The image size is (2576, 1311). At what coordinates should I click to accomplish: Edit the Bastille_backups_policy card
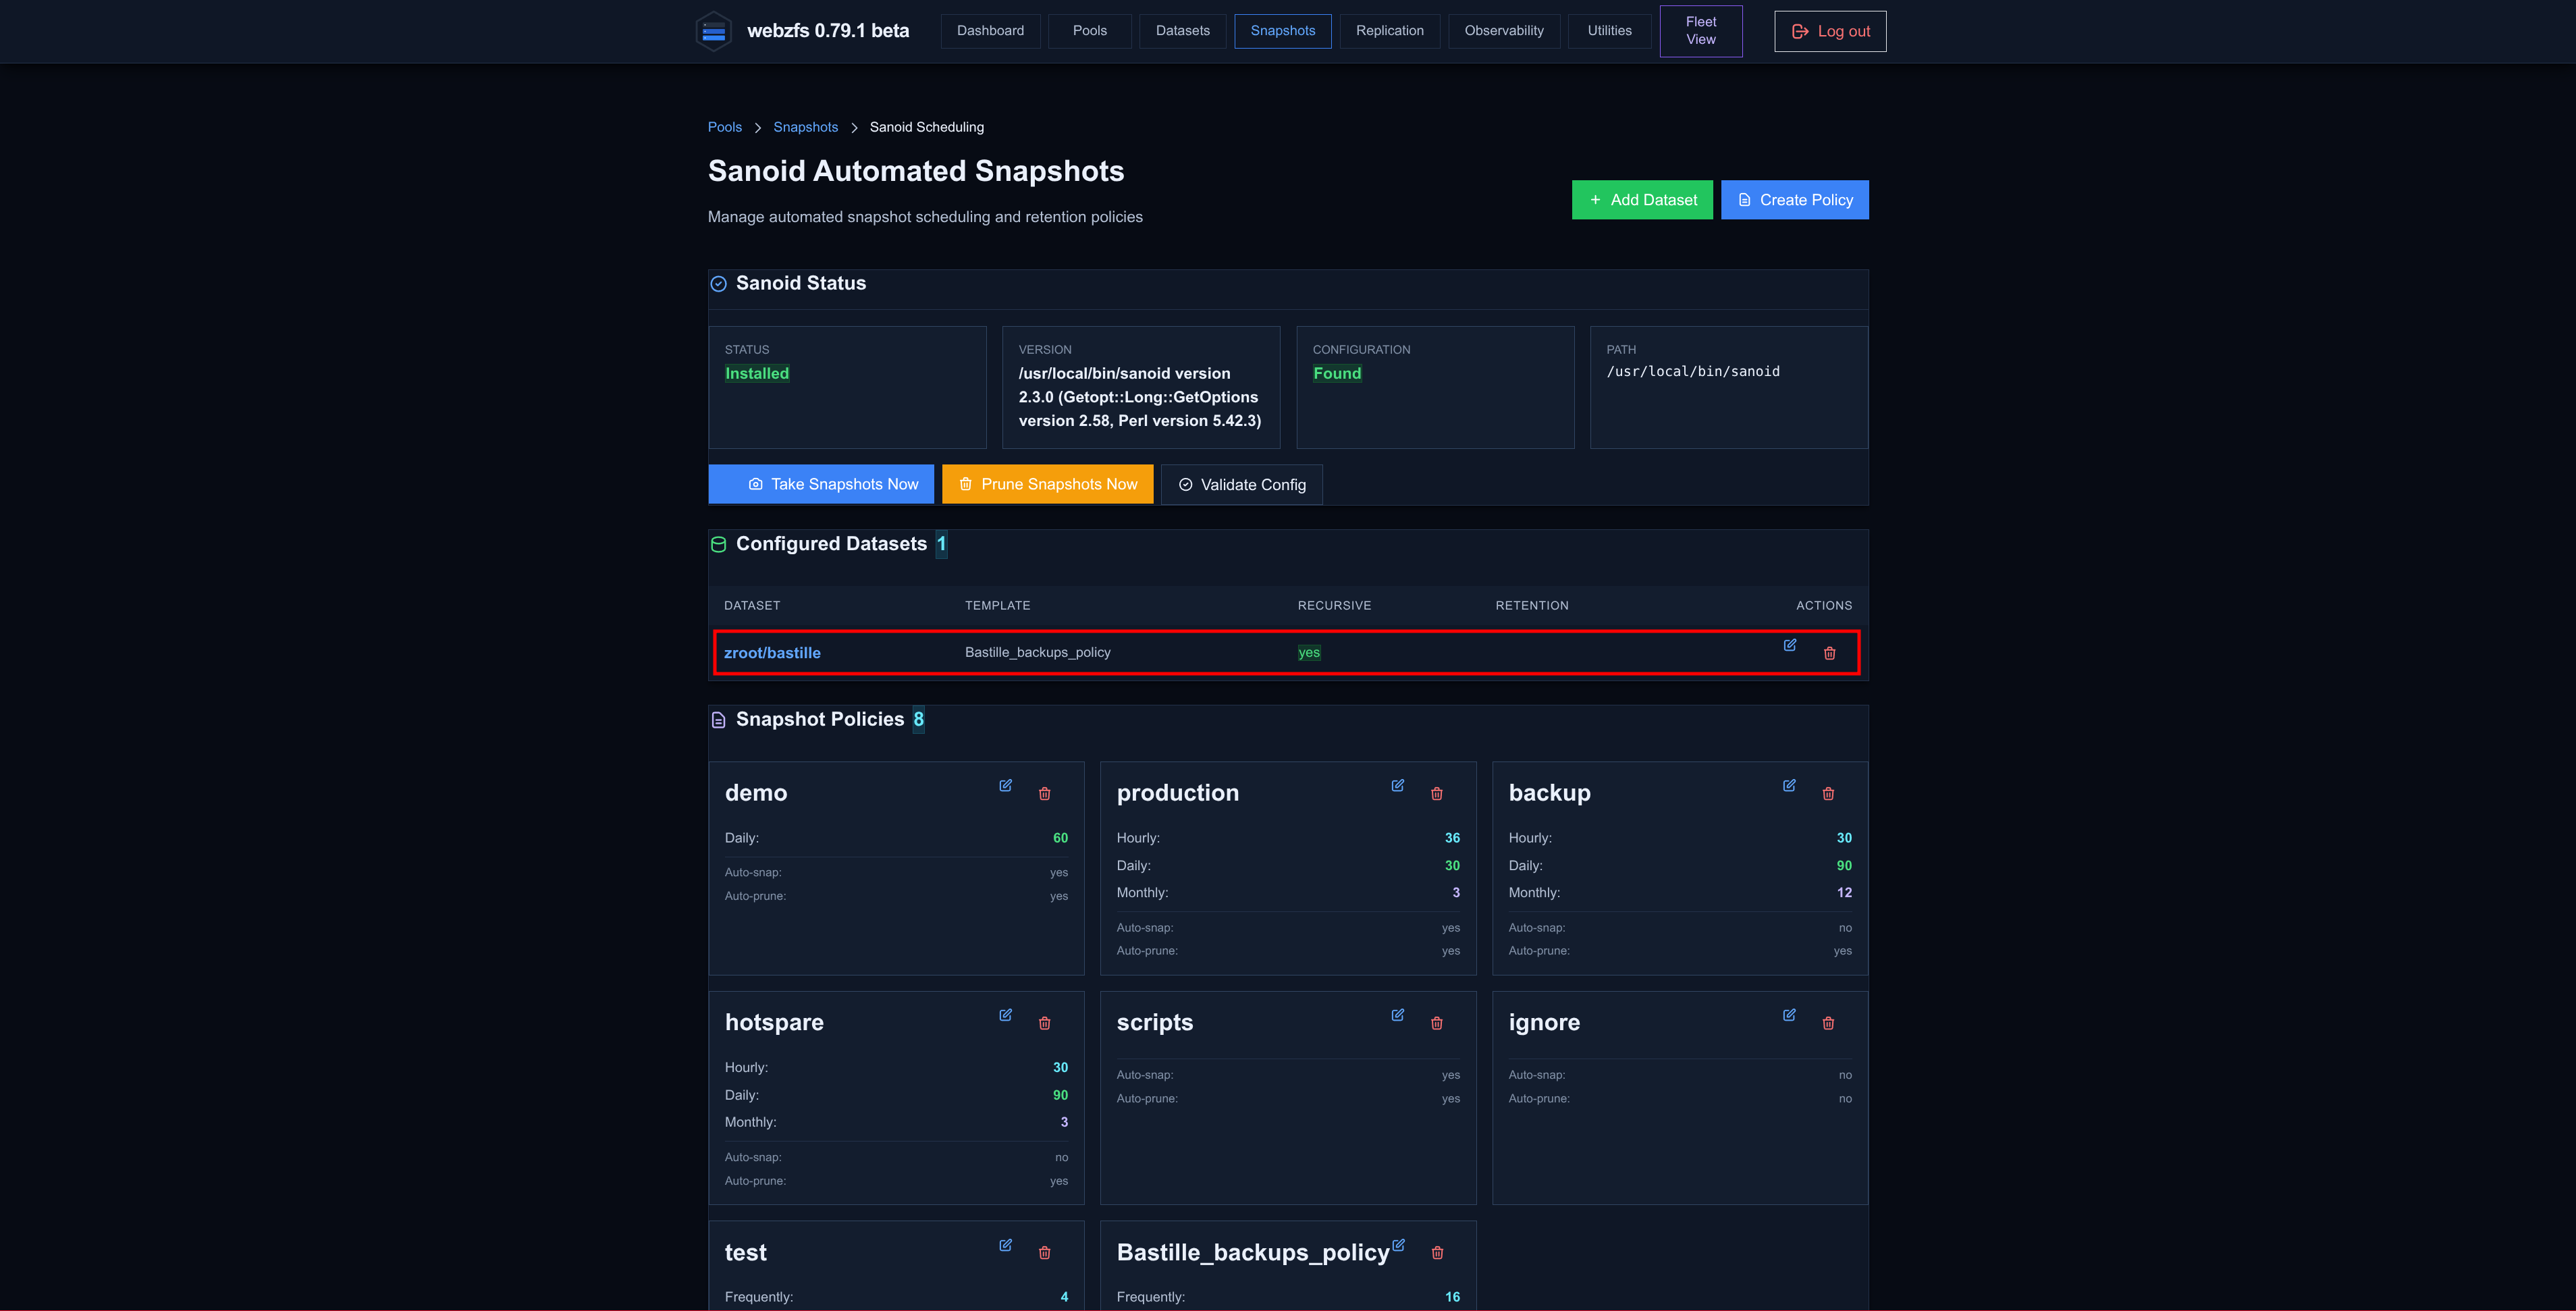(x=1398, y=1245)
